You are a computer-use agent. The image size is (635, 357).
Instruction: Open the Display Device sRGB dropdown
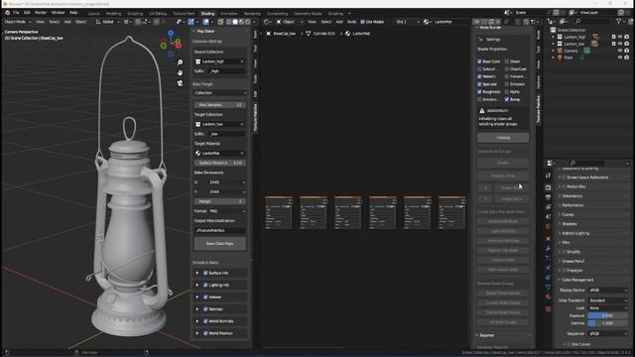pyautogui.click(x=608, y=291)
